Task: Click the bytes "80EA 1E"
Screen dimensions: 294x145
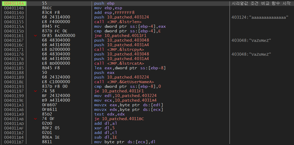Action: (x=51, y=137)
